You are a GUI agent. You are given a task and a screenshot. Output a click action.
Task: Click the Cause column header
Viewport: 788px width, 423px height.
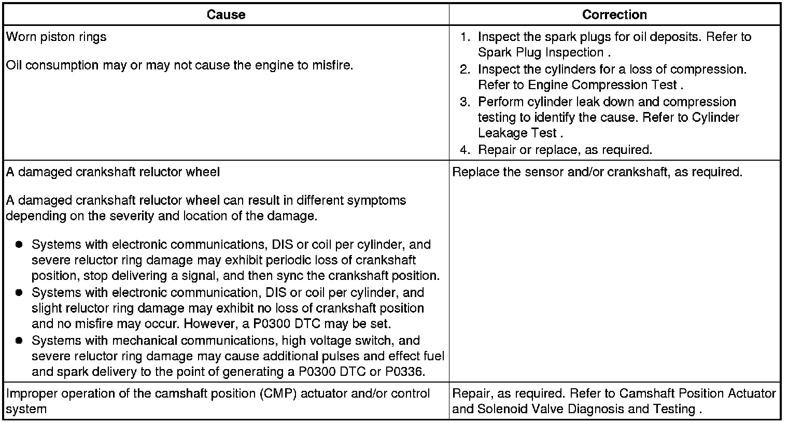(226, 15)
